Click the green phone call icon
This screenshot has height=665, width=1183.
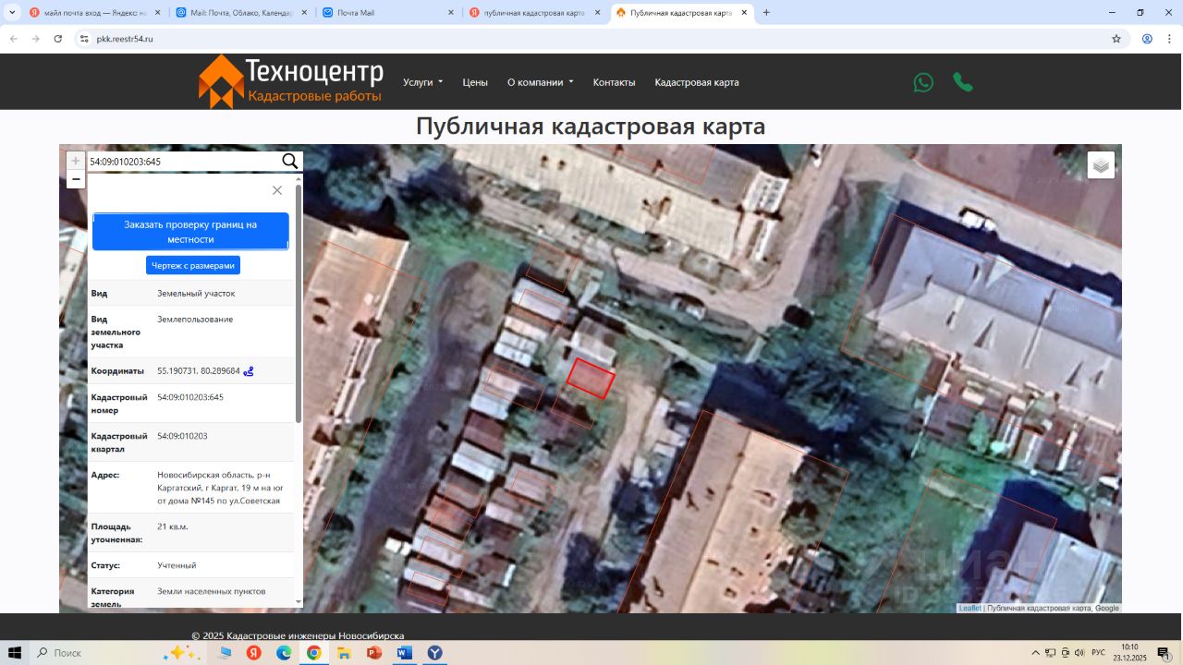(963, 82)
